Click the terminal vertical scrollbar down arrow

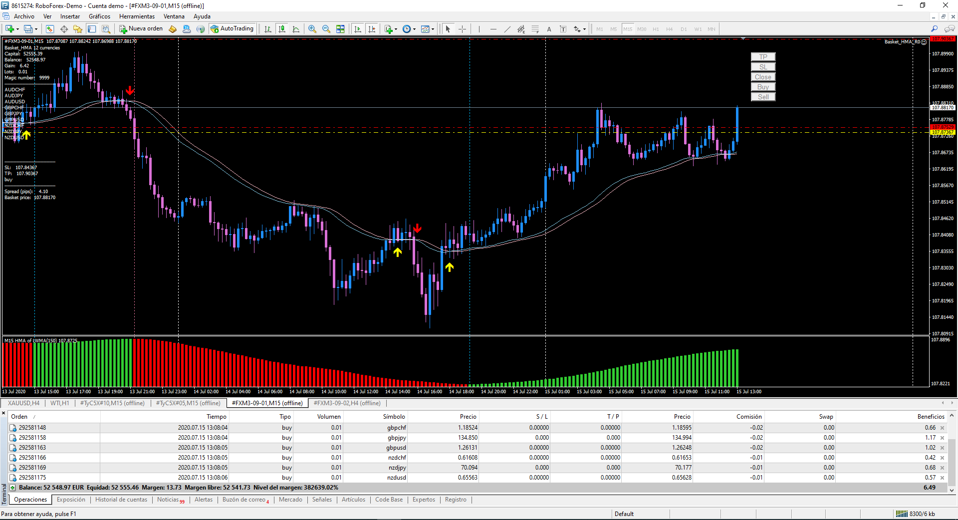pyautogui.click(x=952, y=491)
